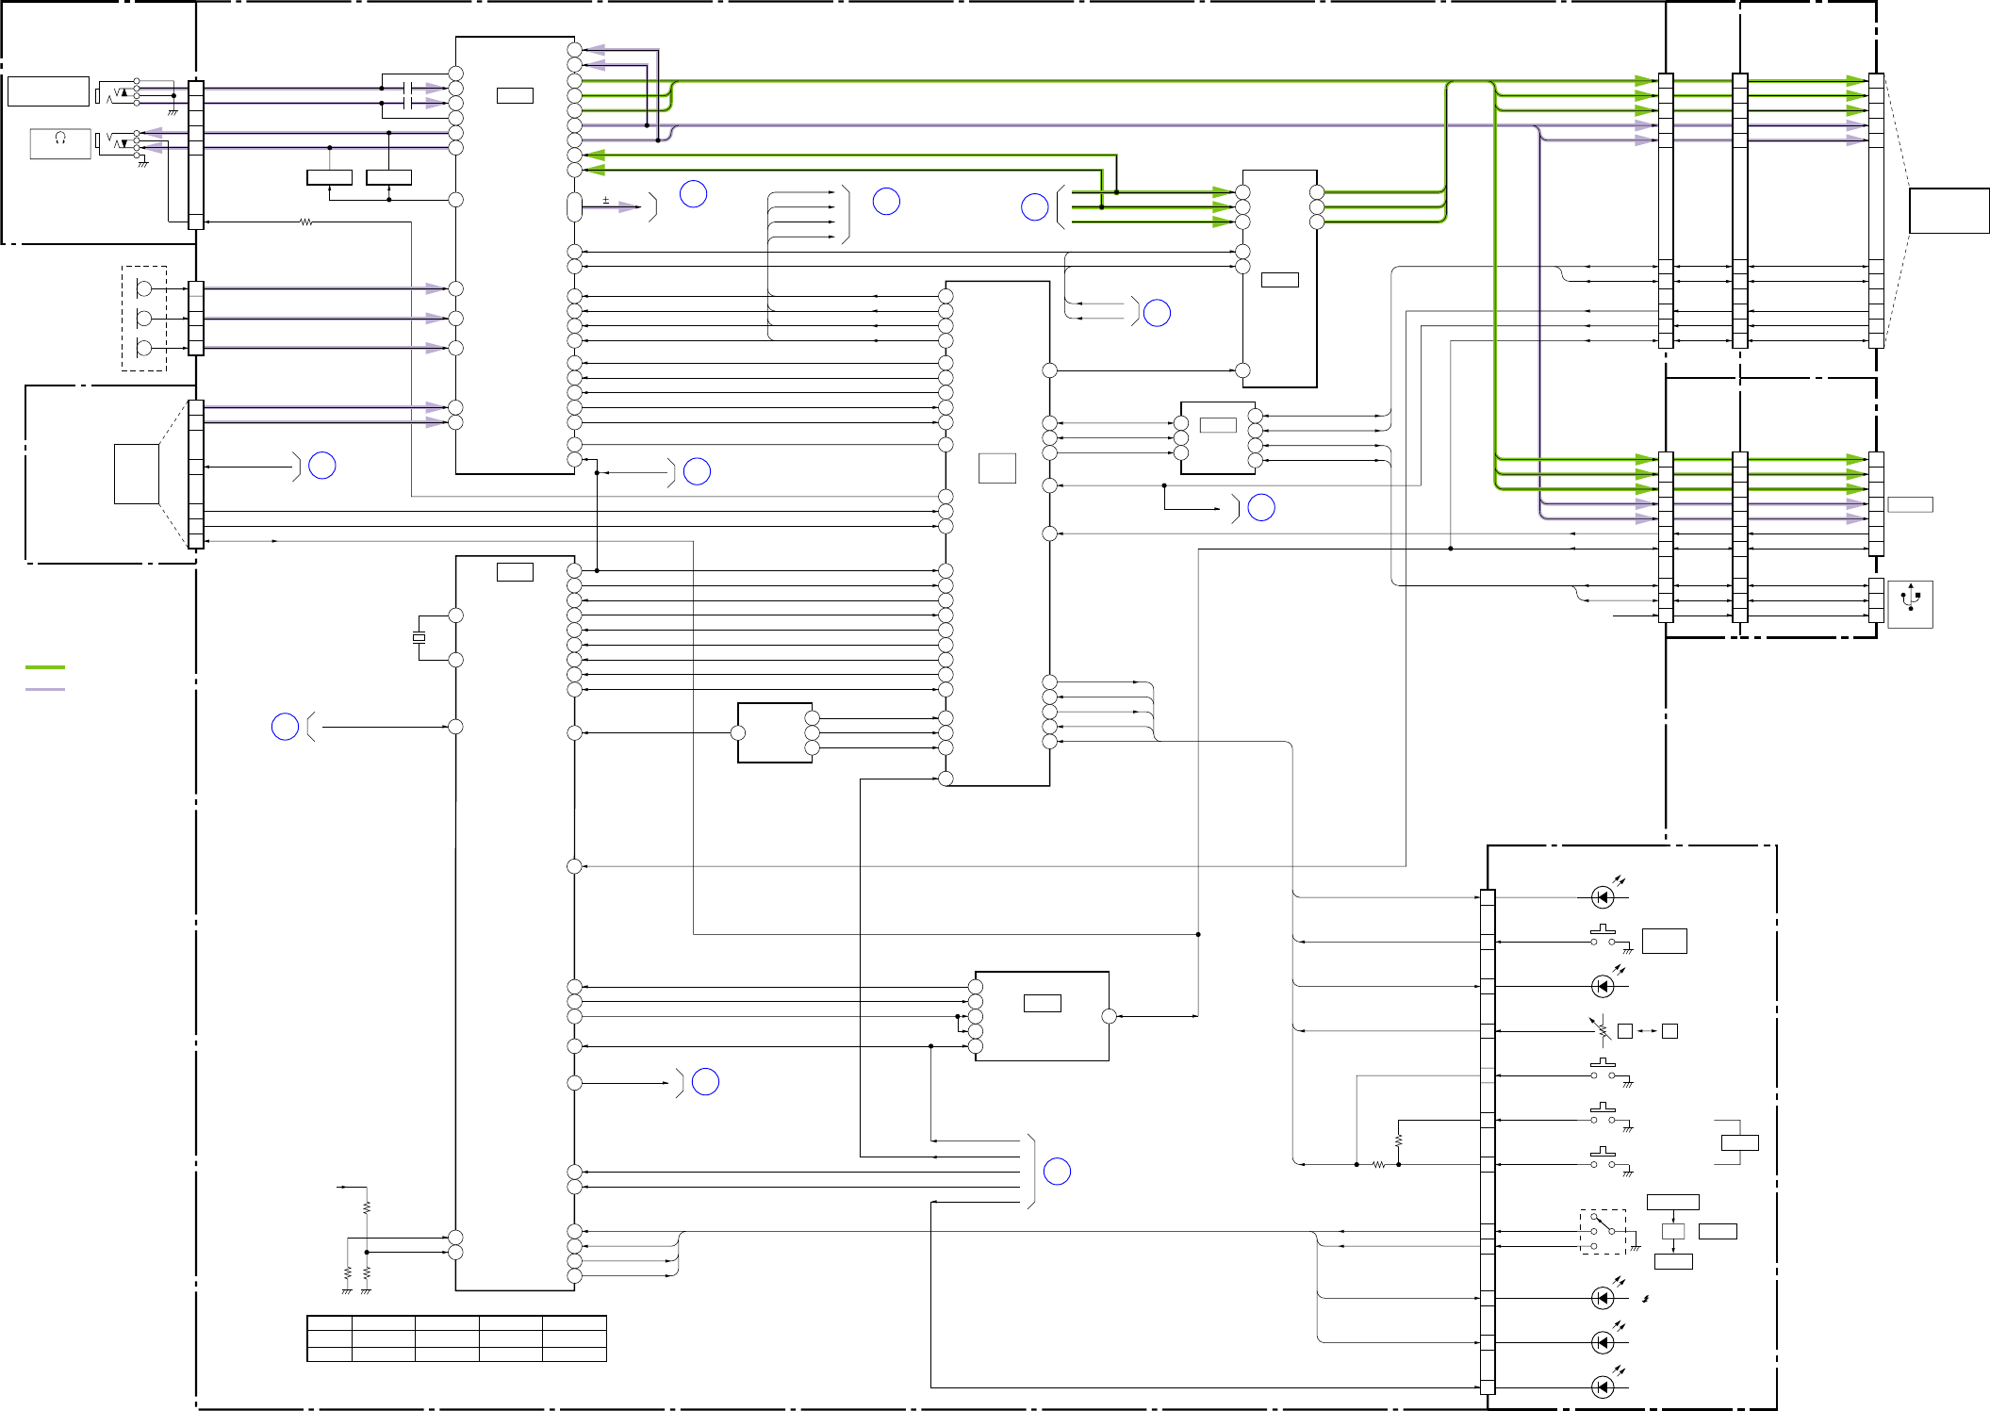Viewport: 1990px width, 1411px height.
Task: Click the resistor symbol near top-left connector
Action: point(305,222)
